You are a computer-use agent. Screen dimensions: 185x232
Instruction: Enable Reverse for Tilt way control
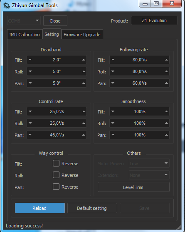56,163
